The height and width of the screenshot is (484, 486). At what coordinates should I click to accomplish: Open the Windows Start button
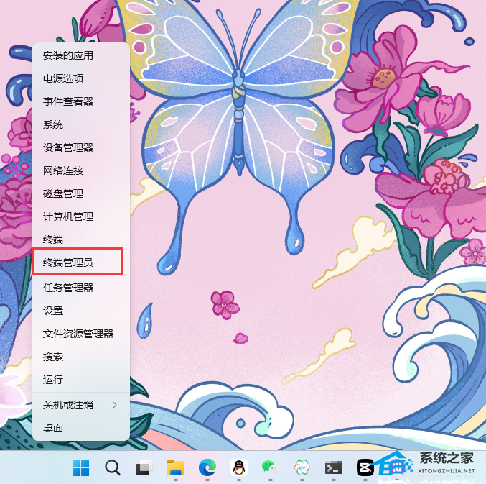81,467
